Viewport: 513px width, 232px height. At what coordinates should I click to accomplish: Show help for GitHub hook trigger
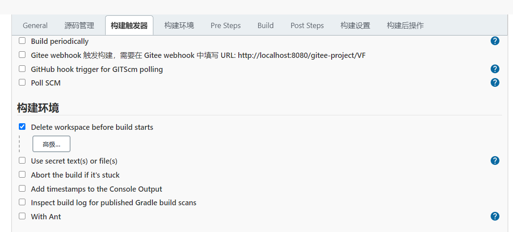click(495, 69)
